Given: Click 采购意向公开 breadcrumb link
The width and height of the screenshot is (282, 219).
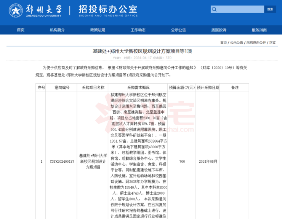Looking at the screenshot, I should point(256,43).
